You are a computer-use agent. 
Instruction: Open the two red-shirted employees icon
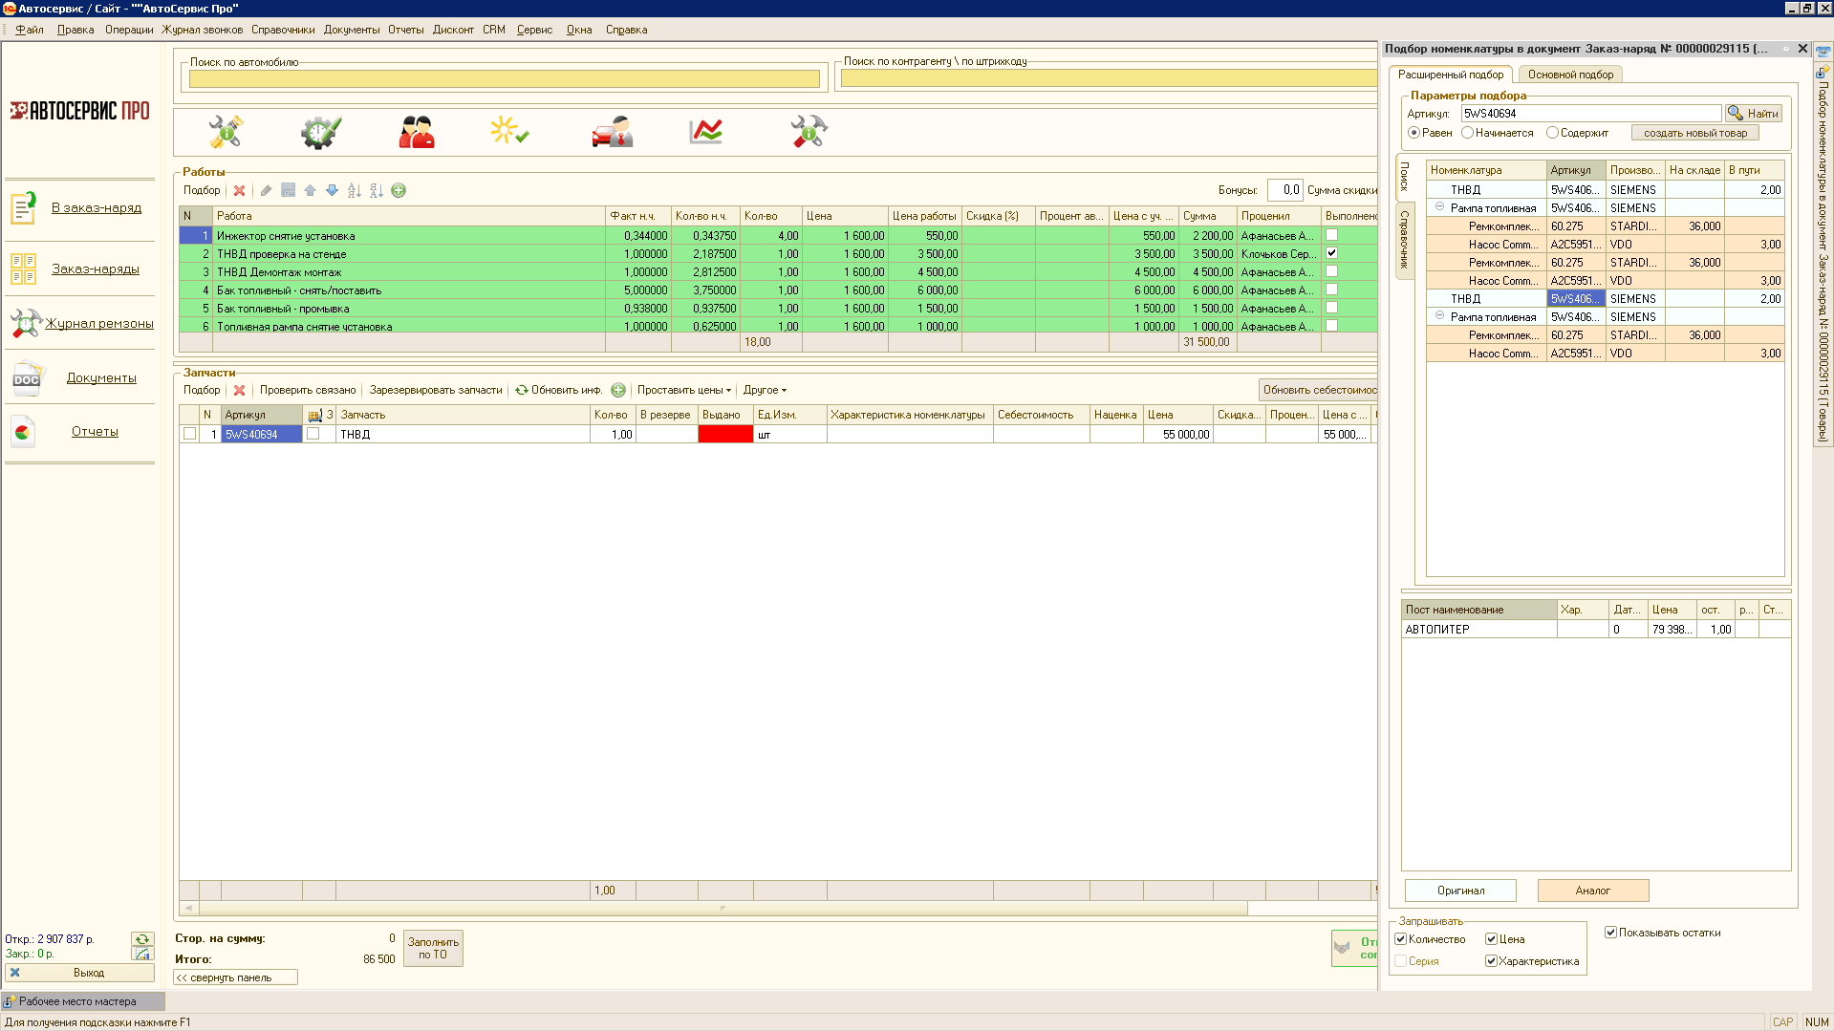click(x=417, y=132)
